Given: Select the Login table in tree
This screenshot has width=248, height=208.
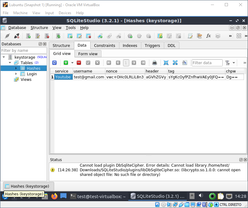Looking at the screenshot, I should [32, 74].
